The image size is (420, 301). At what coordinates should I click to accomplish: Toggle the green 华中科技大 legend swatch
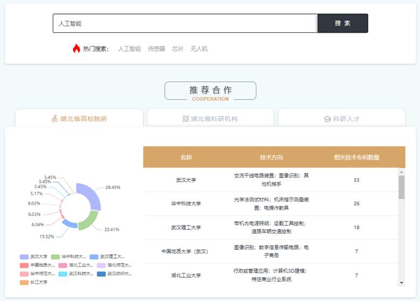[x=55, y=257]
